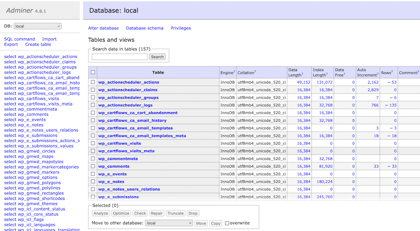Viewport: 420px width, 231px height.
Task: Check the wp_comments row checkbox
Action: tap(93, 166)
